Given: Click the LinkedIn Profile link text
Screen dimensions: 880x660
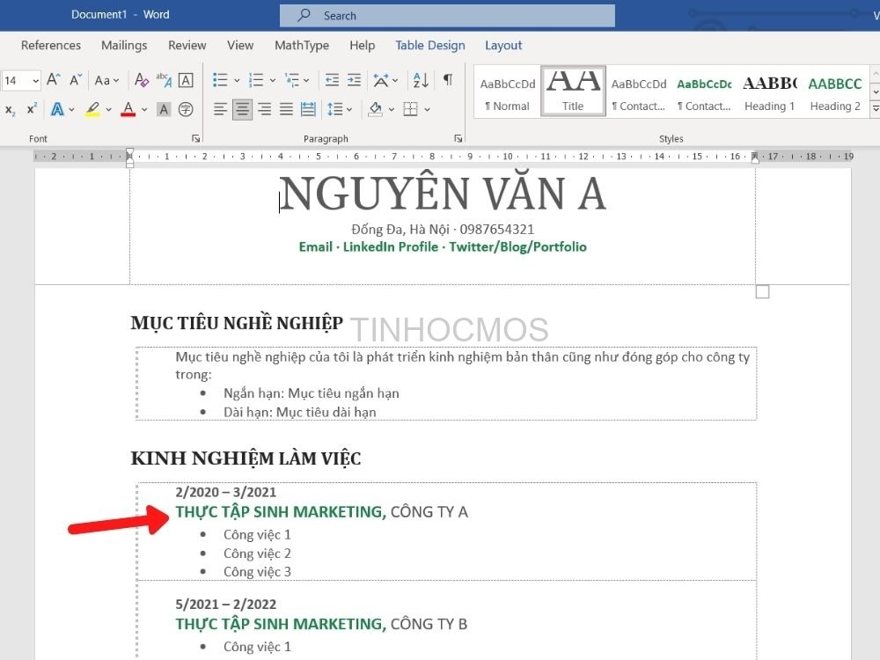Looking at the screenshot, I should 391,247.
